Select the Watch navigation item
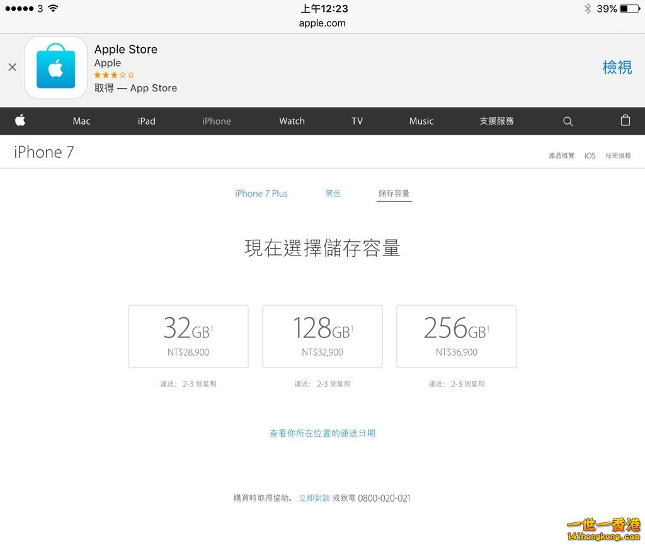This screenshot has width=645, height=545. (292, 121)
